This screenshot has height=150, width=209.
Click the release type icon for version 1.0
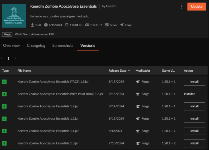[x=4, y=143]
